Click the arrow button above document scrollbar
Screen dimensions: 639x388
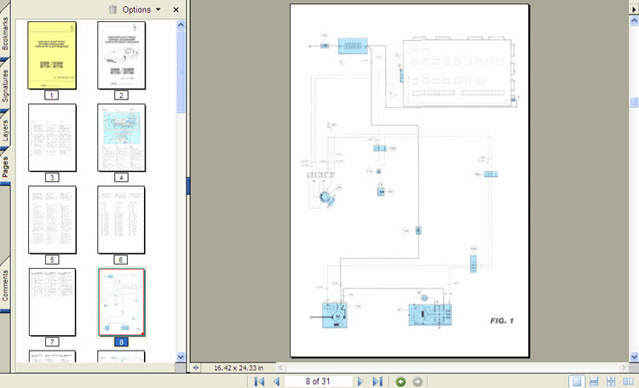tap(634, 9)
